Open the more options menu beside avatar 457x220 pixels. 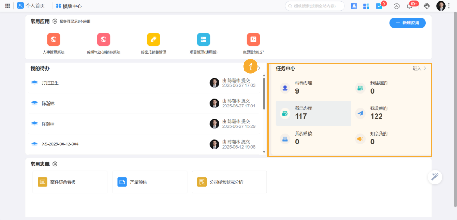coord(449,6)
